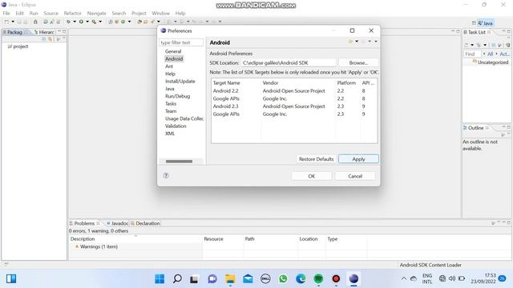Click the rightmost Task List toolbar icon
Viewport: 513px width, 288px height.
[507, 45]
